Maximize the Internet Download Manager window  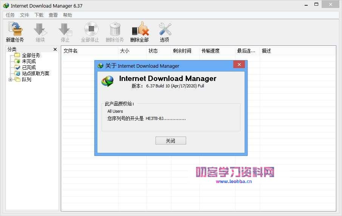coord(316,5)
